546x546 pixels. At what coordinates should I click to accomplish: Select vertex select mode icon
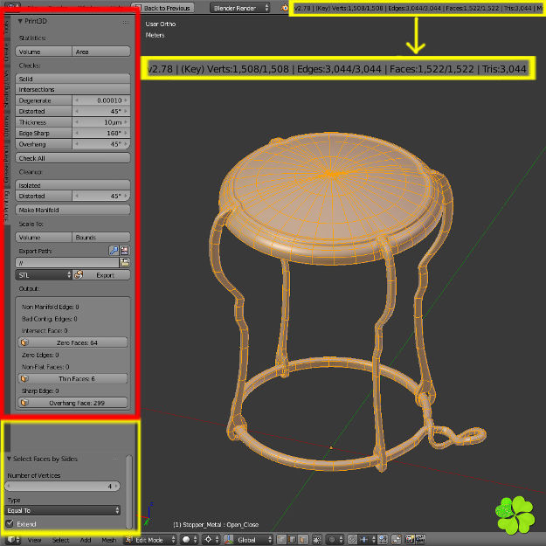pos(281,539)
